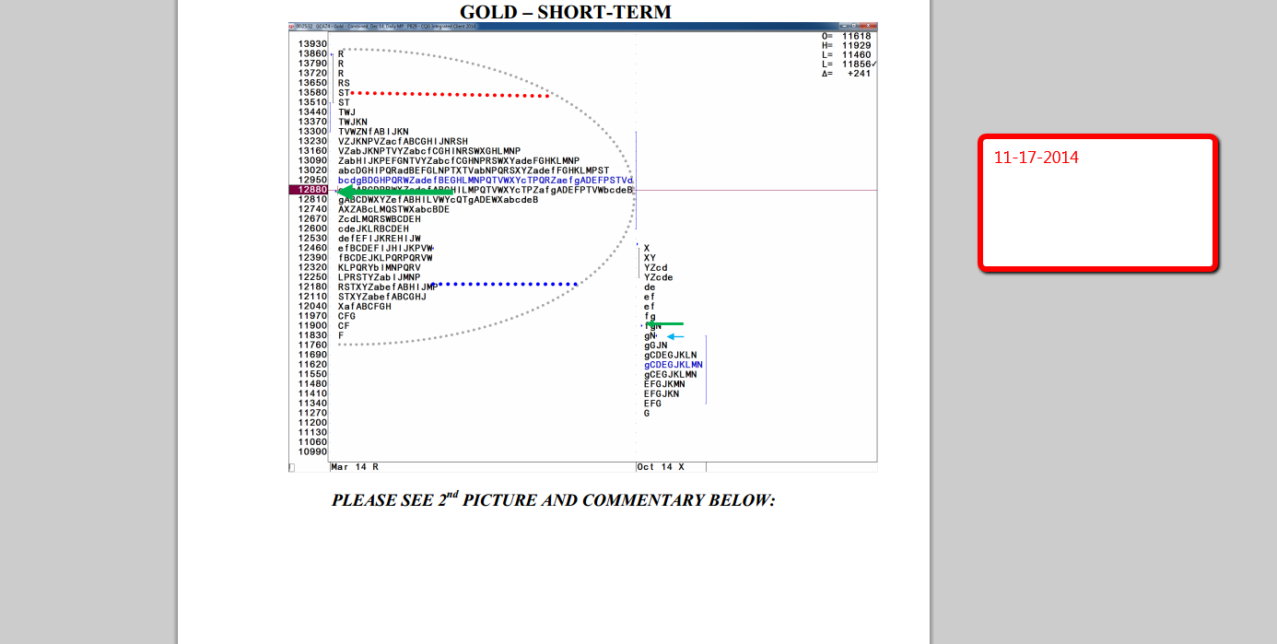Click the 'CFG' profile row

(x=346, y=316)
